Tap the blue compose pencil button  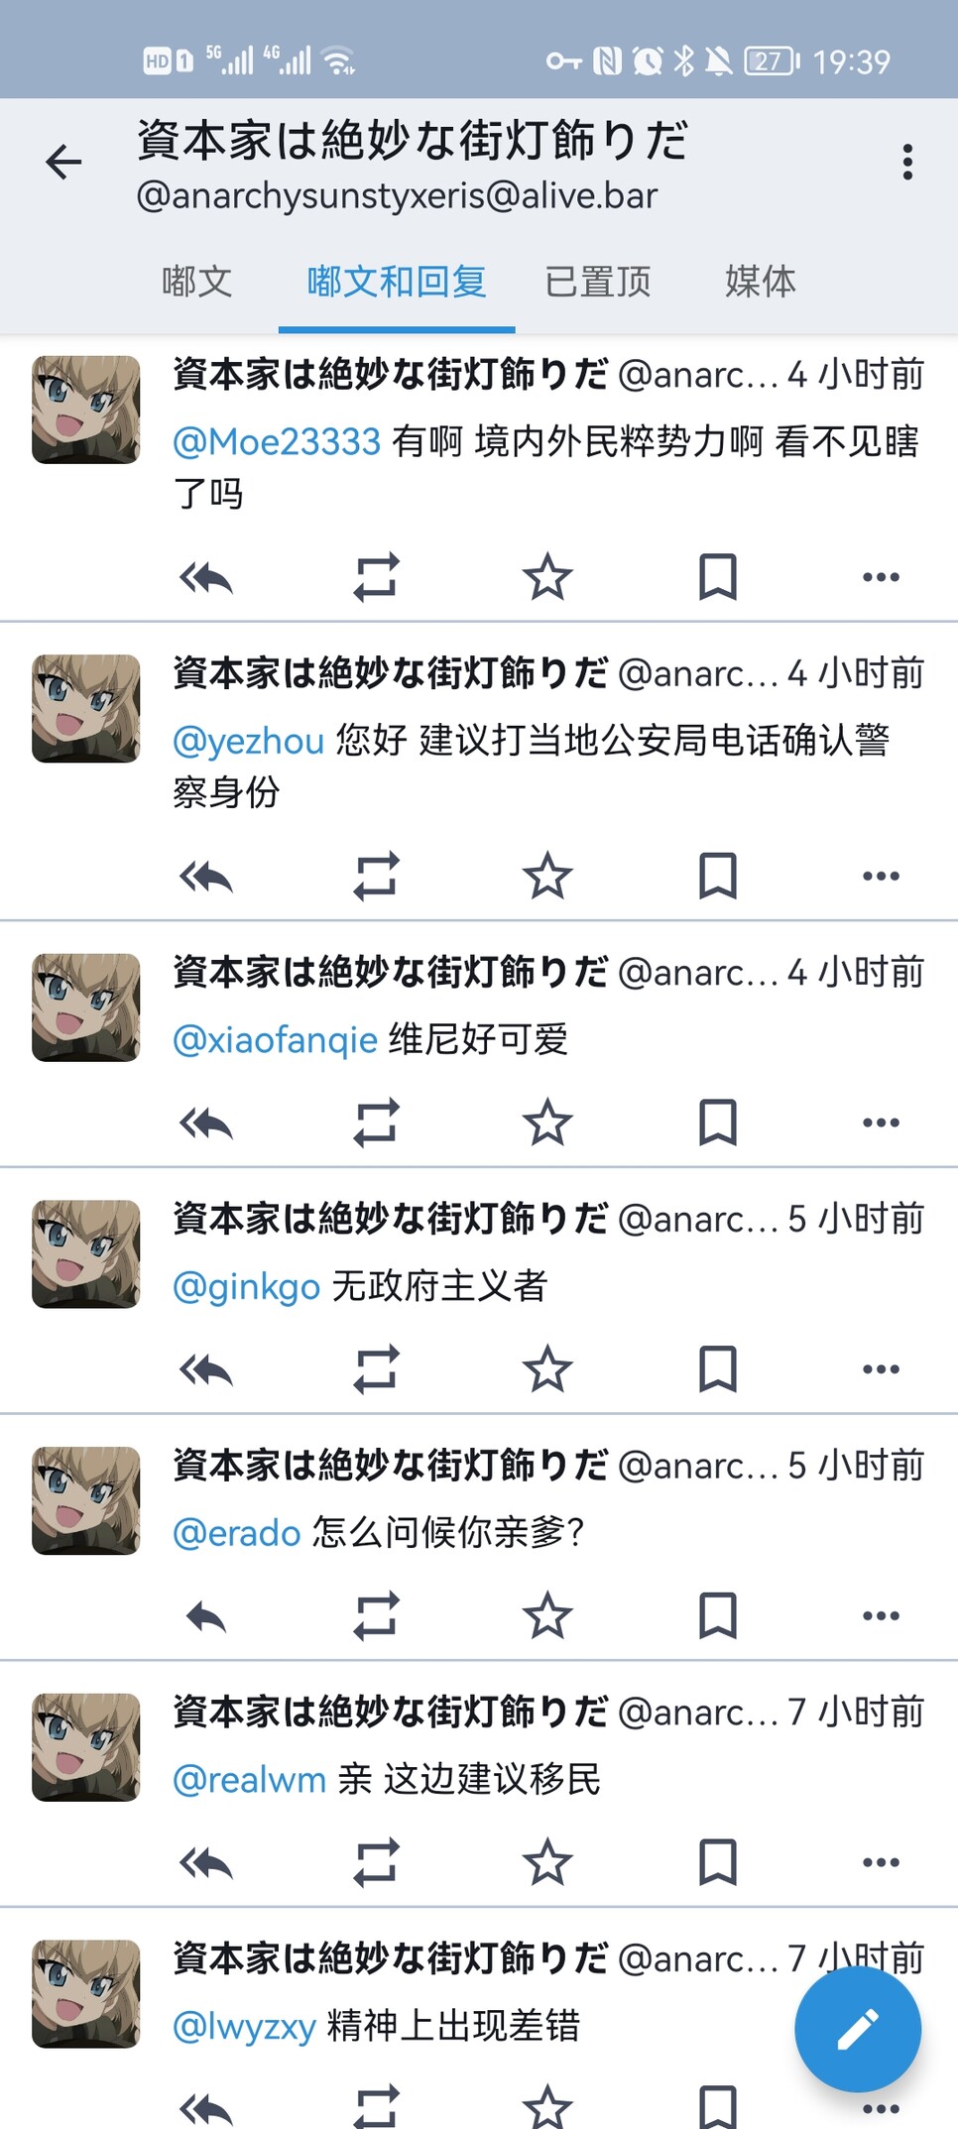(857, 2028)
